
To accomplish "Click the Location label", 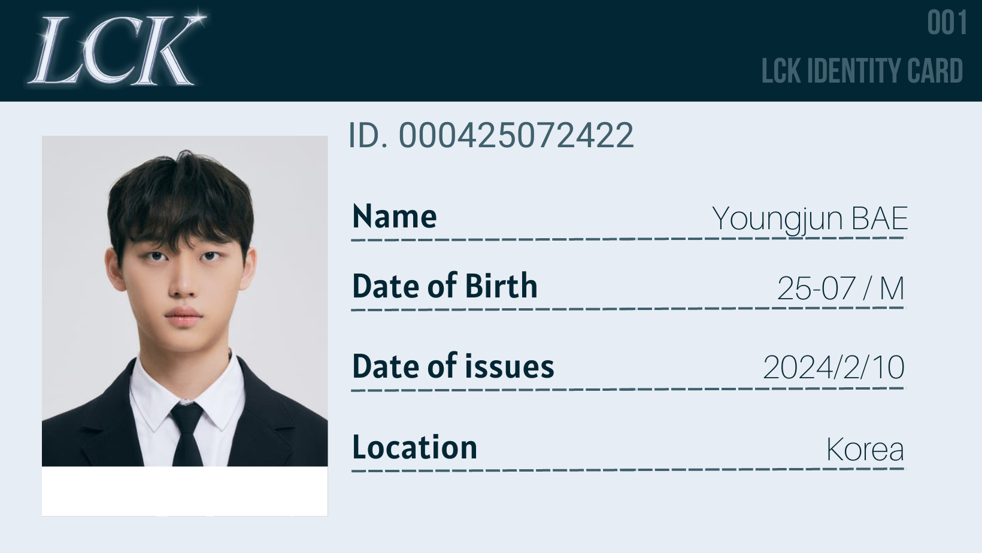I will [x=414, y=448].
